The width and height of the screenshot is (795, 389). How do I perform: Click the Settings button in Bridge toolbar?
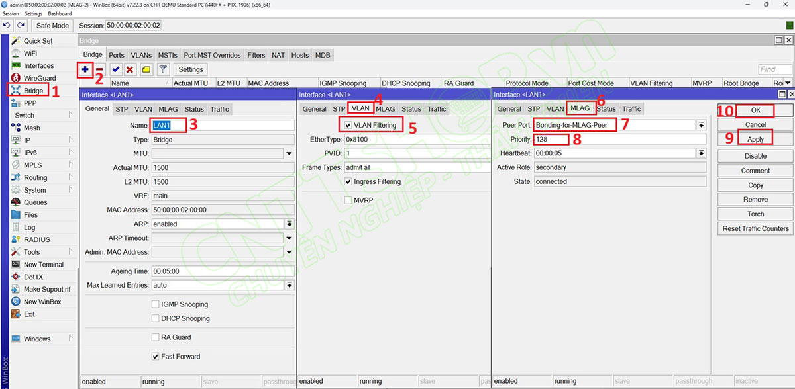191,69
